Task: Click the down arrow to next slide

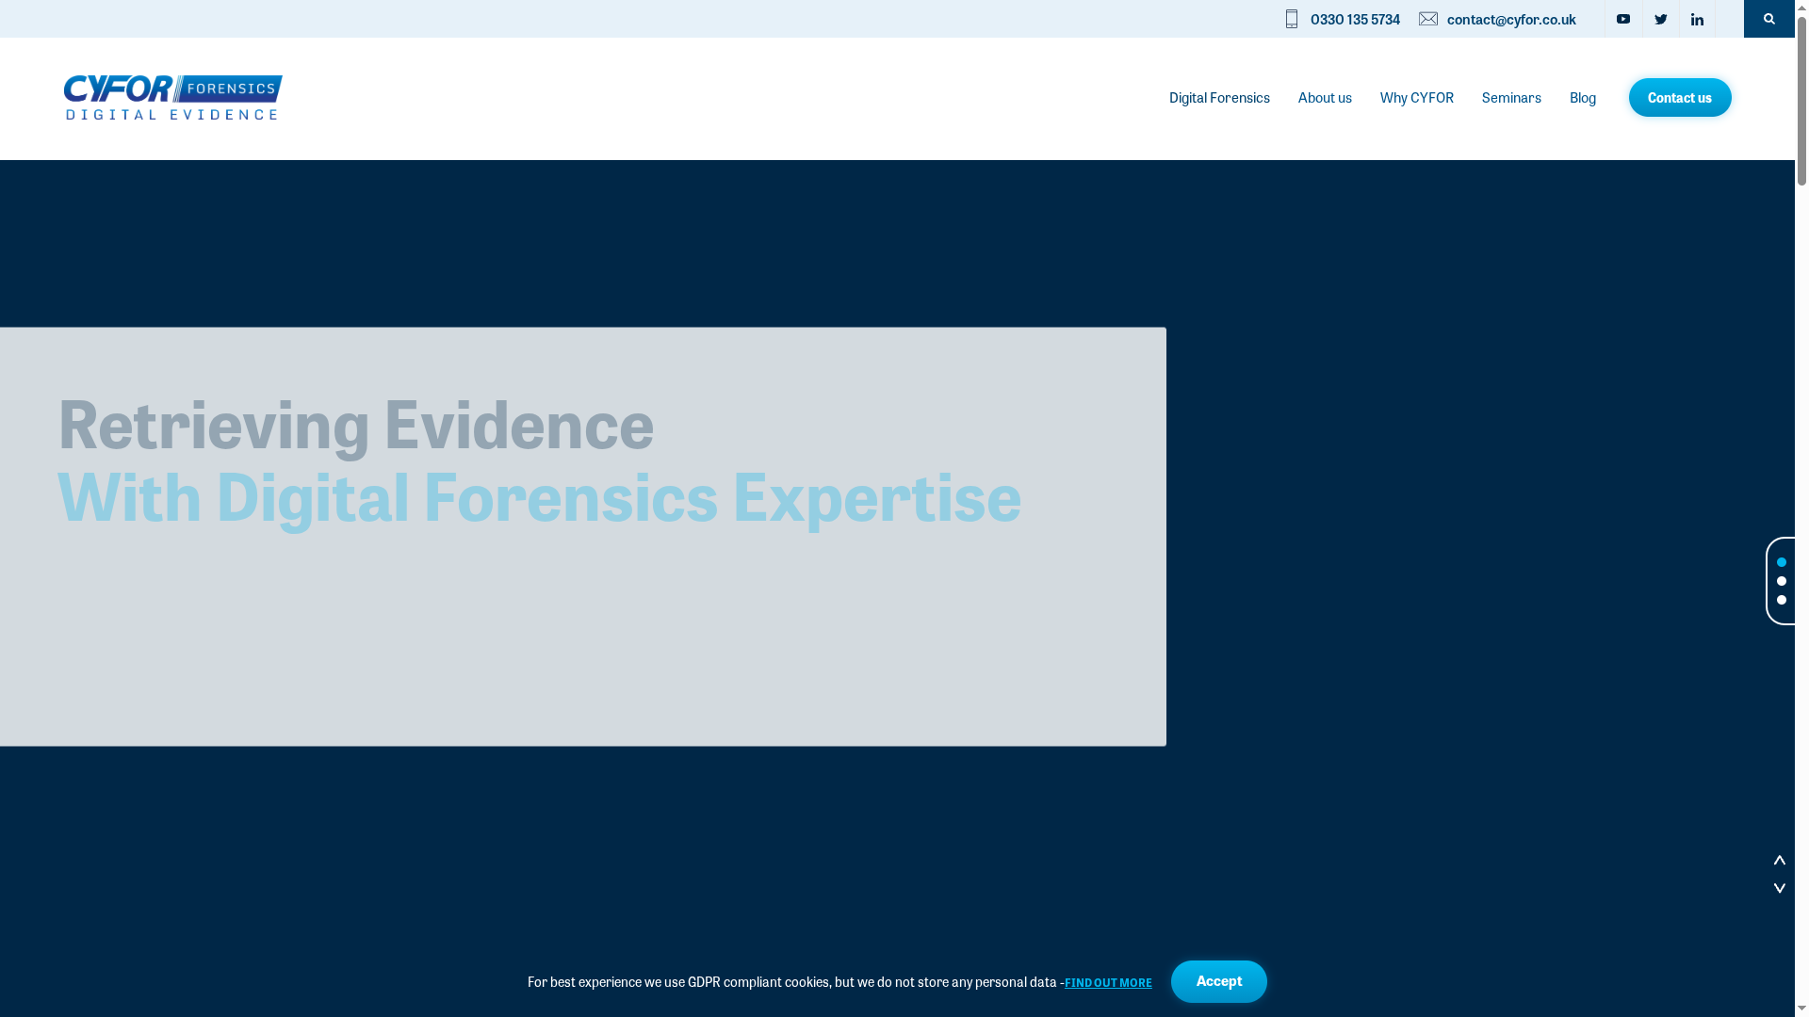Action: (x=1780, y=887)
